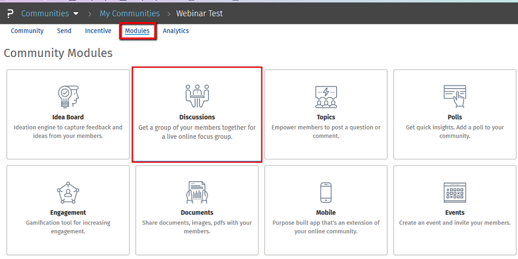Switch to the Community tab
This screenshot has height=259, width=518.
click(27, 31)
